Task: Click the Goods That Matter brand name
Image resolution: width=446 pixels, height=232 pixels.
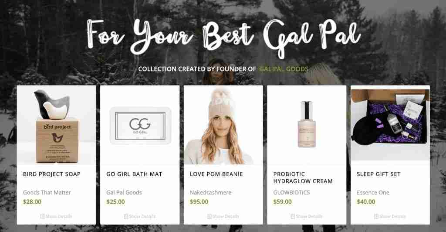Action: point(47,192)
